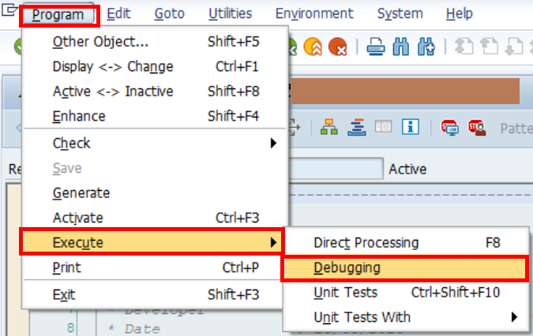
Task: Open the Utilities menu
Action: [x=230, y=13]
